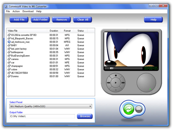Viewport: 173px width, 130px height.
Task: Stop playback with the square stop button
Action: 116,76
